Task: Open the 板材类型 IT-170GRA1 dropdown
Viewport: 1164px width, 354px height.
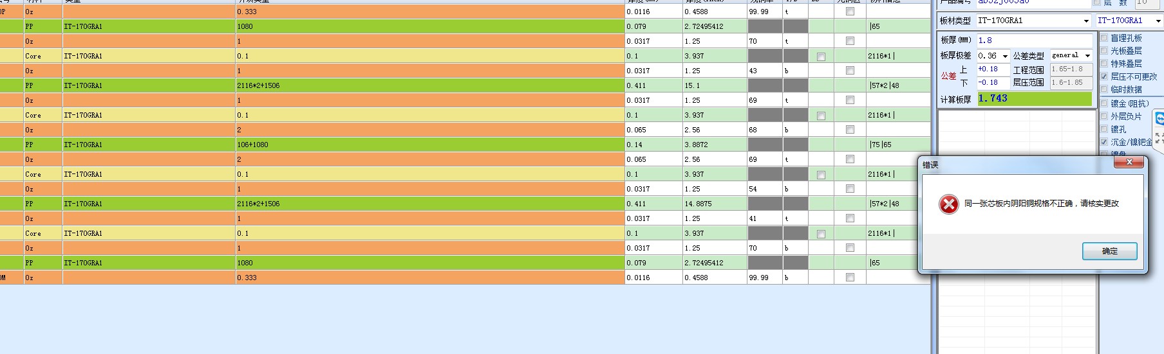Action: (1086, 21)
